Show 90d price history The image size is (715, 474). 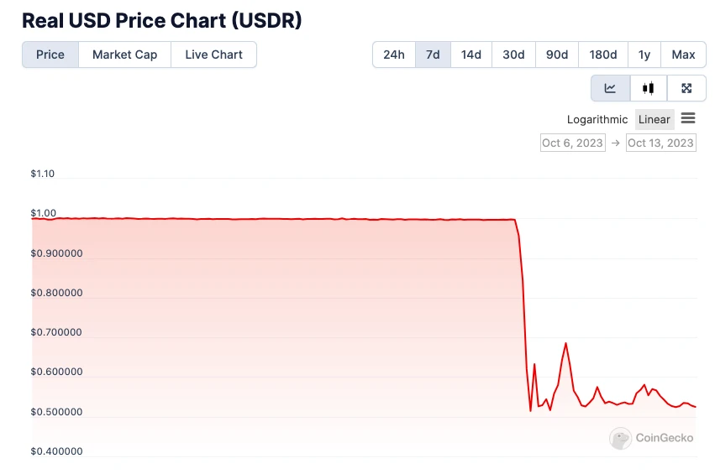point(557,55)
